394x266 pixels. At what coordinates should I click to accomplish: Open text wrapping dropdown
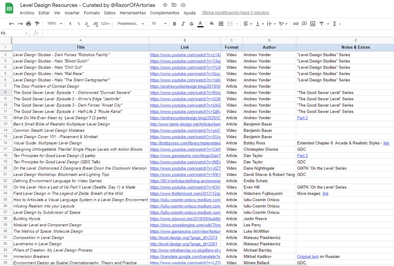tap(271, 24)
